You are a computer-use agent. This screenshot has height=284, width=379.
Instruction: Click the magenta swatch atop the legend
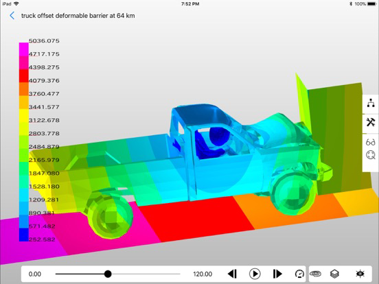23,49
